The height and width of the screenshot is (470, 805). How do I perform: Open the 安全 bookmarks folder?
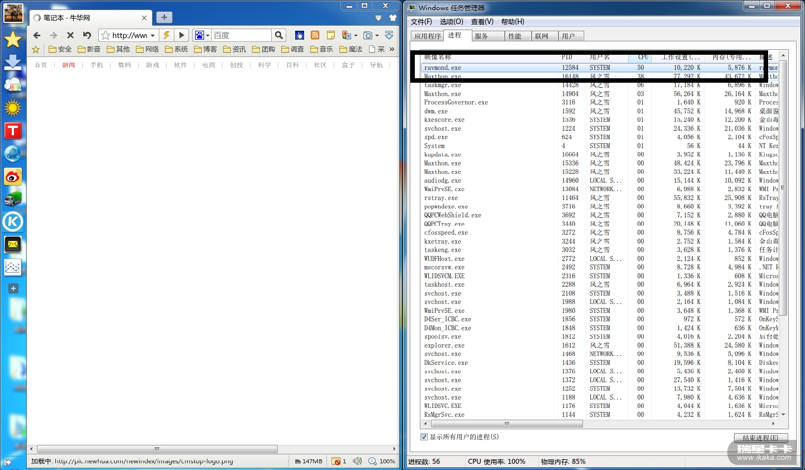[60, 49]
